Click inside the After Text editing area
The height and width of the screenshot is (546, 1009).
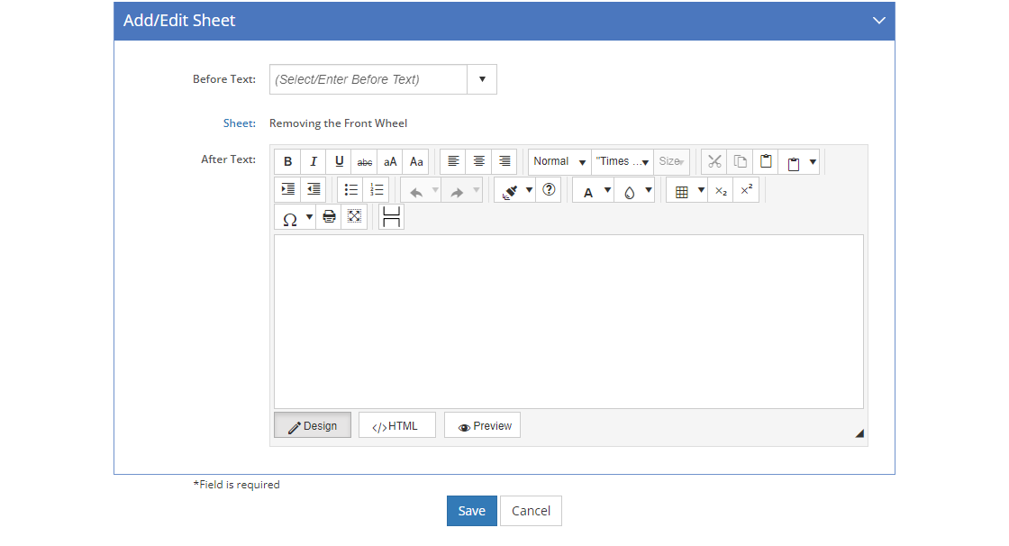pyautogui.click(x=568, y=322)
